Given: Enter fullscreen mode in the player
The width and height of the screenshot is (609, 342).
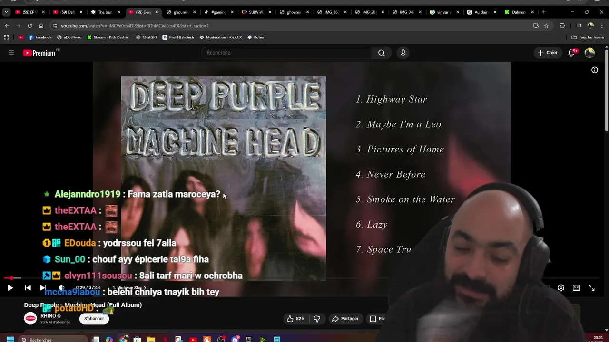Looking at the screenshot, I should (591, 287).
